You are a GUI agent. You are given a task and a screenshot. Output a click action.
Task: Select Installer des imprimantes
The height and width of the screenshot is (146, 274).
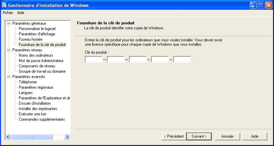point(38,109)
